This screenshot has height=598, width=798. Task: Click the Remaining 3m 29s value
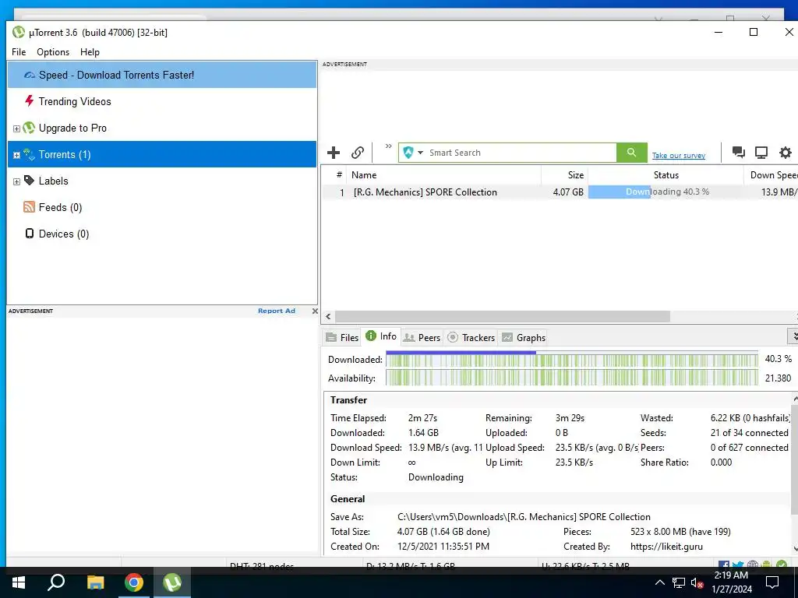coord(570,418)
